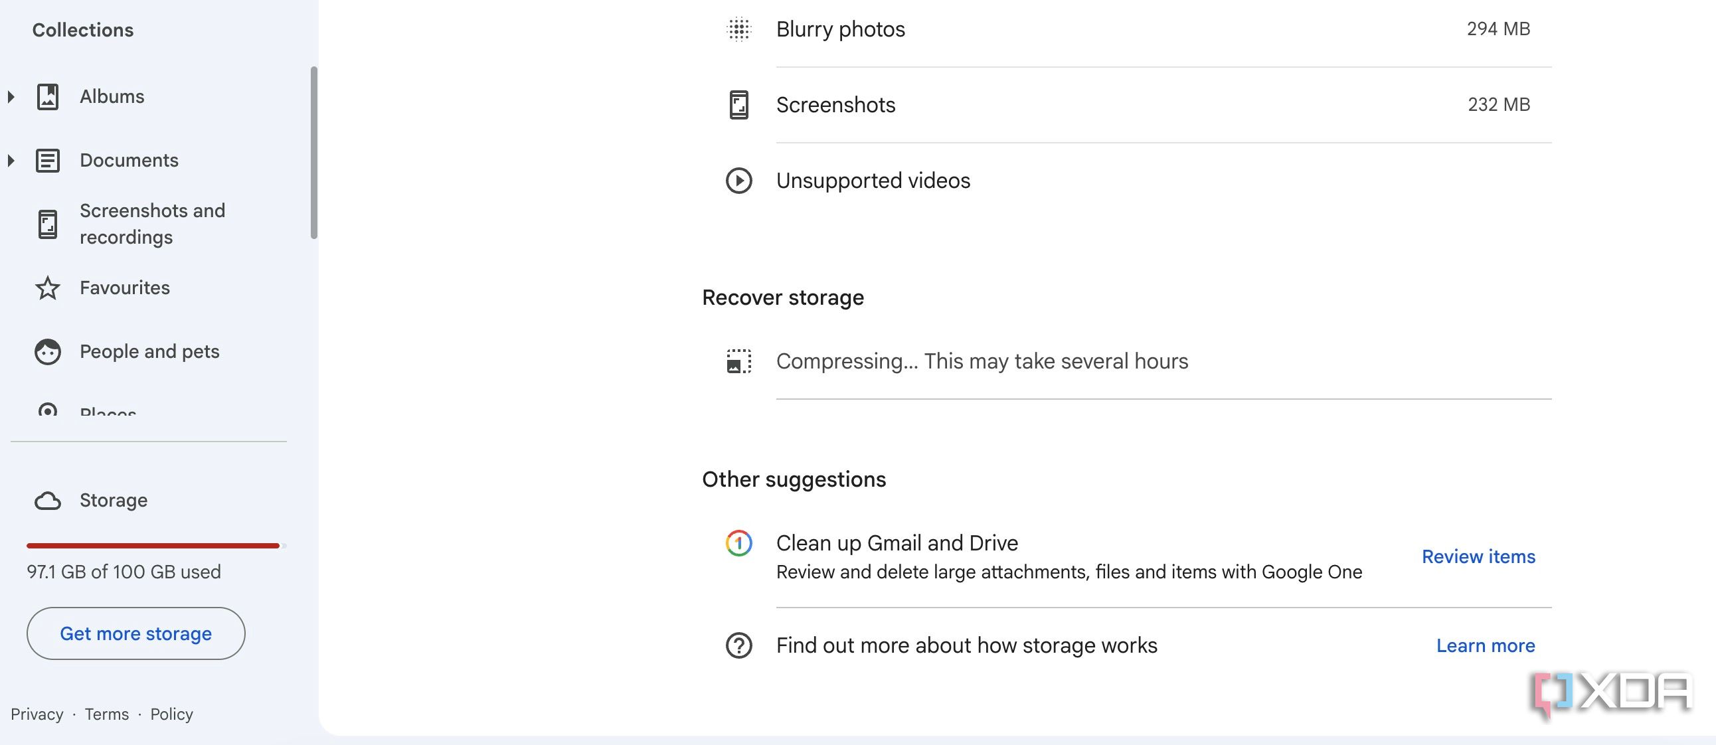
Task: Open the Privacy footer link
Action: click(x=37, y=714)
